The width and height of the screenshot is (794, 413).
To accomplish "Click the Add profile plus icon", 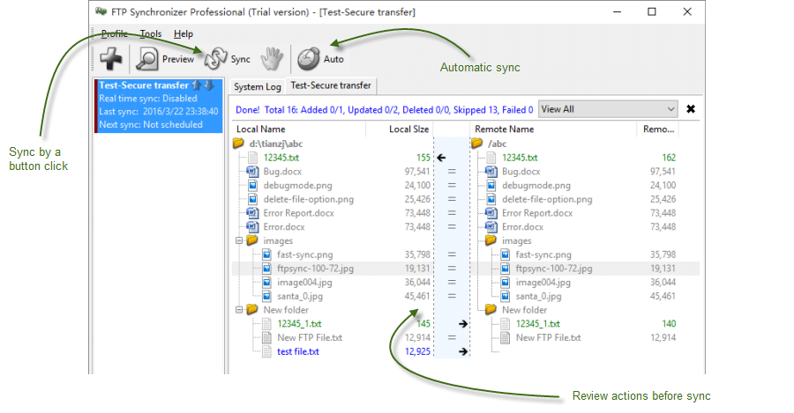I will pyautogui.click(x=111, y=59).
